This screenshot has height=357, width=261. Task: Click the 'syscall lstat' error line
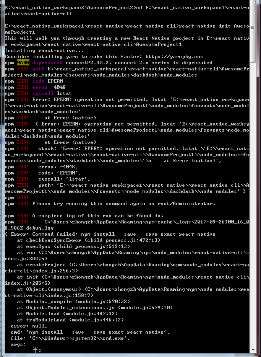tap(38, 93)
